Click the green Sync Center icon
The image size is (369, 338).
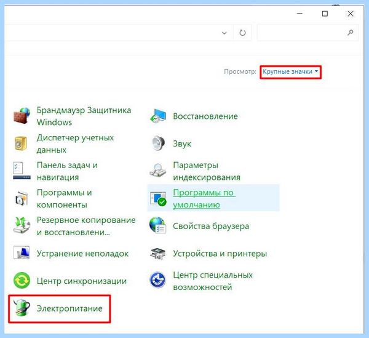point(22,281)
